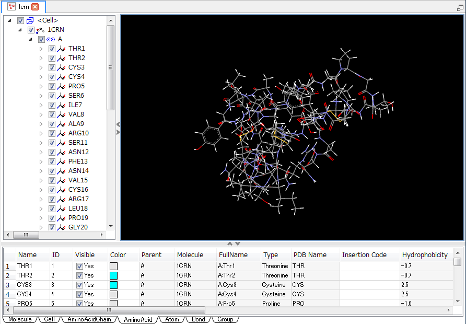Close the 1crn document tab
This screenshot has height=324, width=466.
(x=35, y=7)
